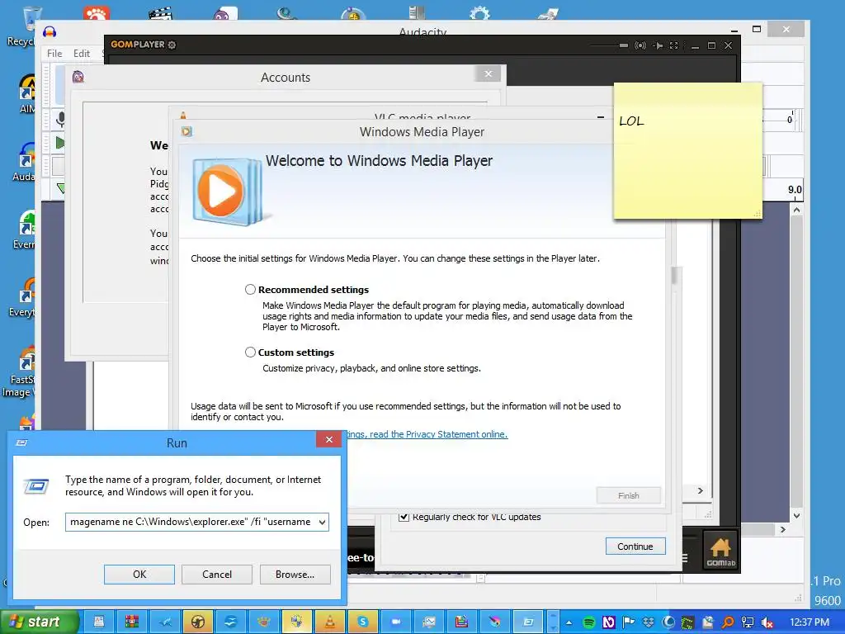Switch to the Run dialog taskbar button
845x634 pixels.
point(528,622)
